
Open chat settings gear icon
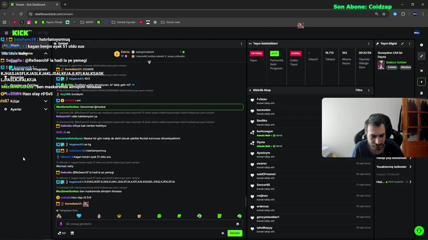point(223,233)
